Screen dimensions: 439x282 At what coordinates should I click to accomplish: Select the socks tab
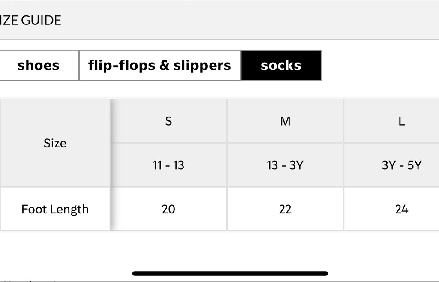click(281, 65)
